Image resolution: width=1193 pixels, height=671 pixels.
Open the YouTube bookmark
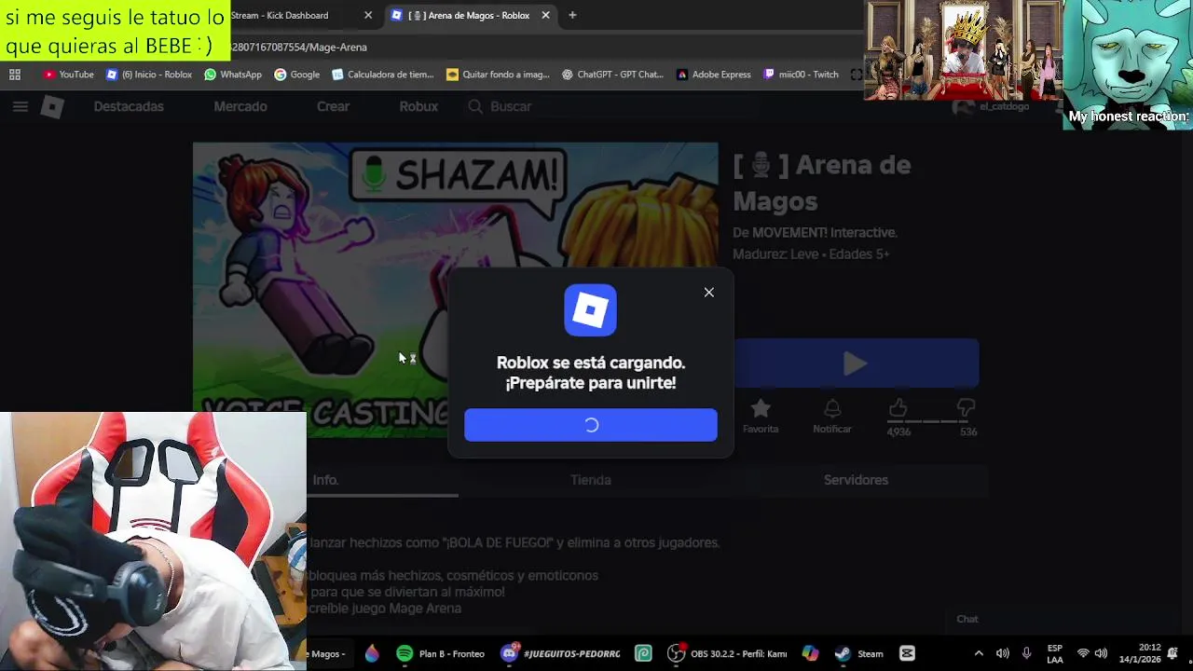68,75
